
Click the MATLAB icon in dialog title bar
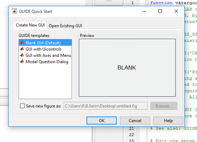point(14,11)
